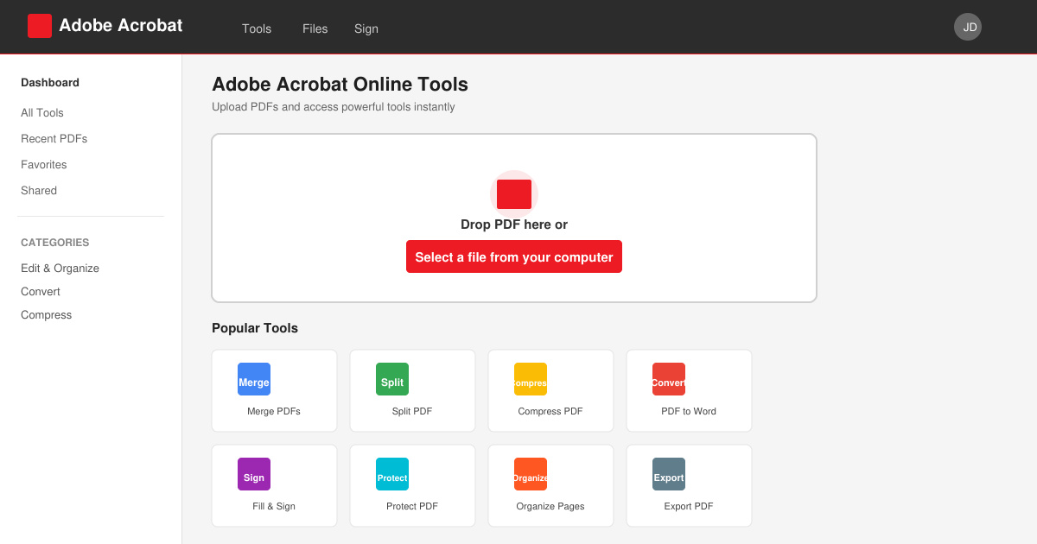Screen dimensions: 1037x544
Task: Click the green Split icon
Action: click(x=392, y=379)
